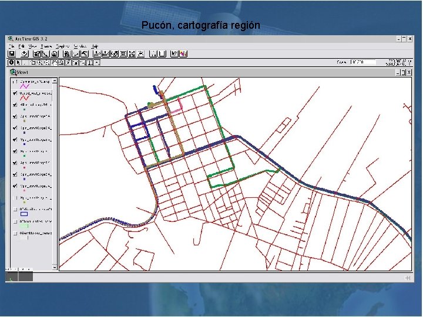Viewport: 423px width, 317px height.
Task: Click legend scrollbar up arrow
Action: [x=55, y=80]
